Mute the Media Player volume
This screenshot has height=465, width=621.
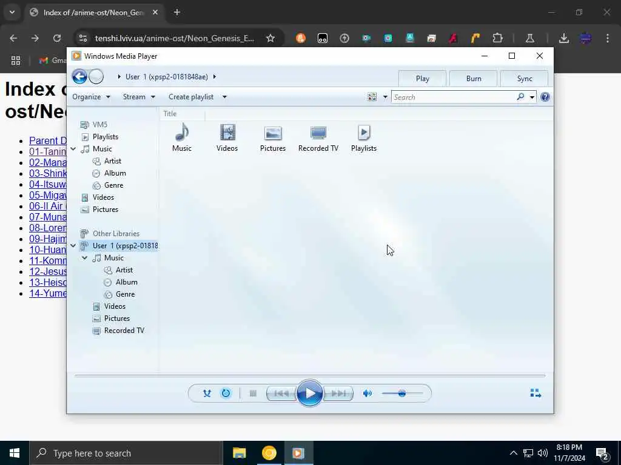367,393
